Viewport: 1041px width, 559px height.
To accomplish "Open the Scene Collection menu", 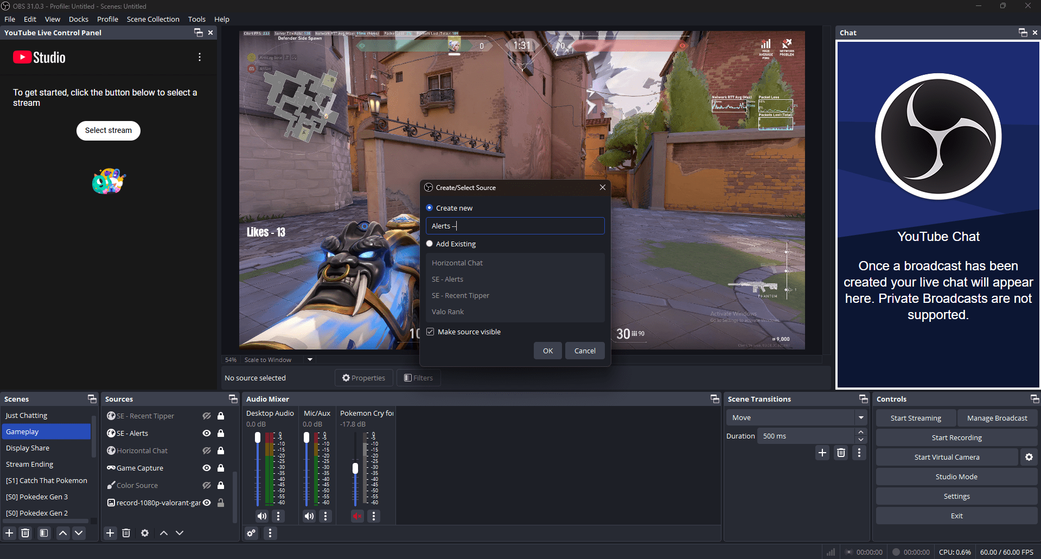I will pos(153,19).
